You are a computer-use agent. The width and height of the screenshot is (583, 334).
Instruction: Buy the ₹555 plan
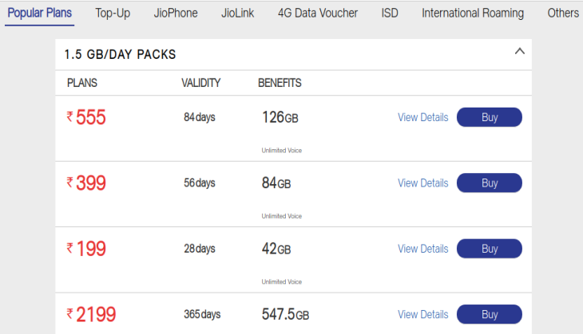click(490, 117)
